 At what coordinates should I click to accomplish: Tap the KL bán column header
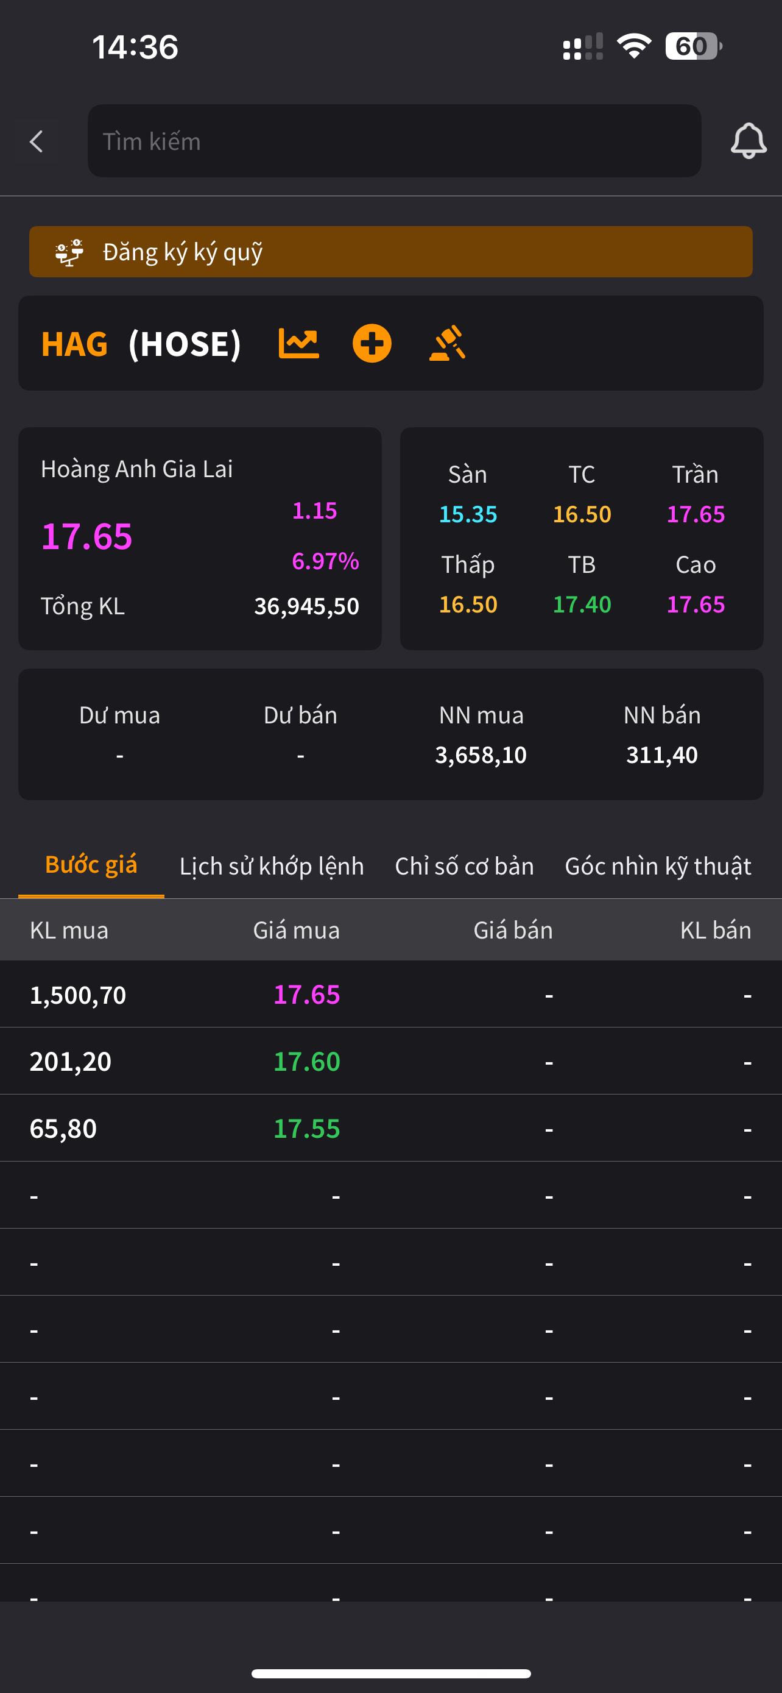[x=716, y=930]
